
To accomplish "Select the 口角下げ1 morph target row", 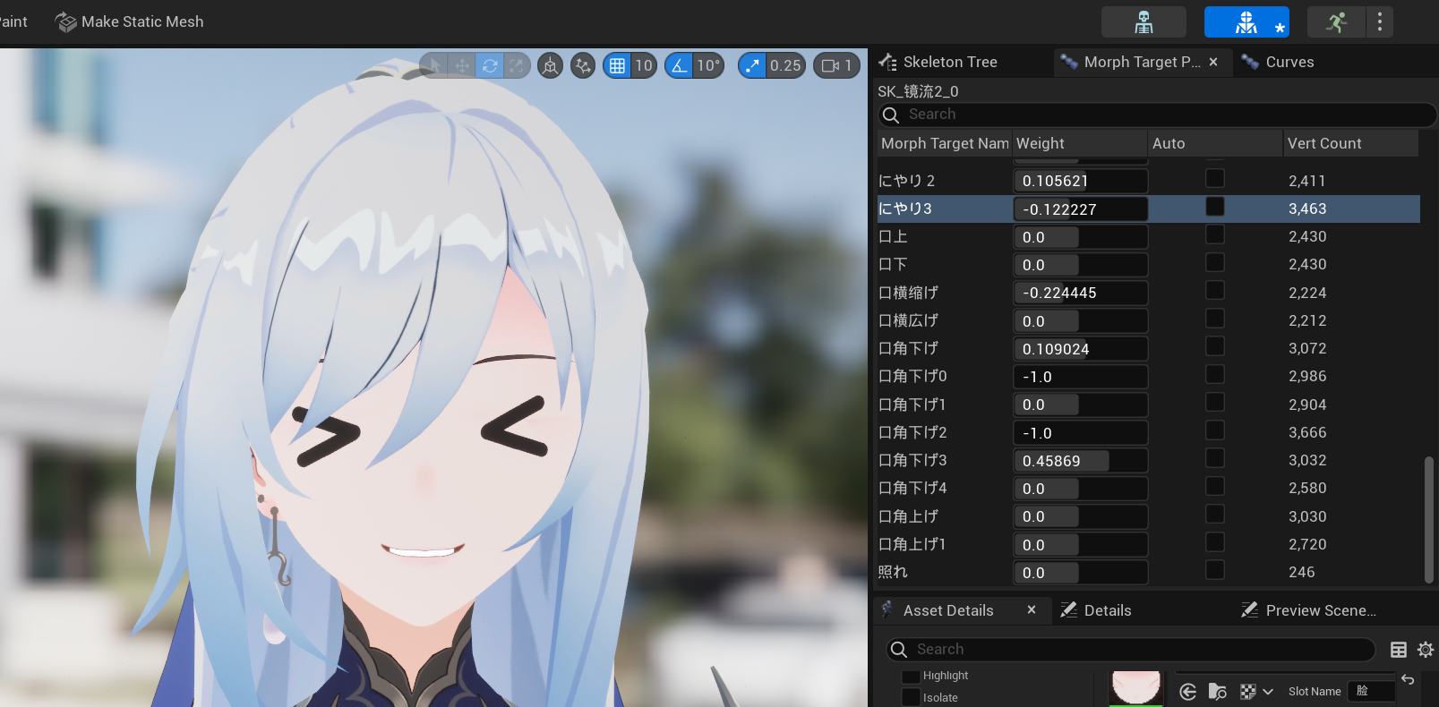I will point(1148,405).
